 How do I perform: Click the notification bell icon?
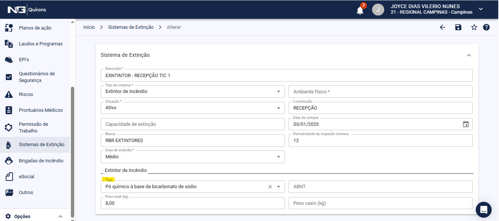click(x=360, y=10)
